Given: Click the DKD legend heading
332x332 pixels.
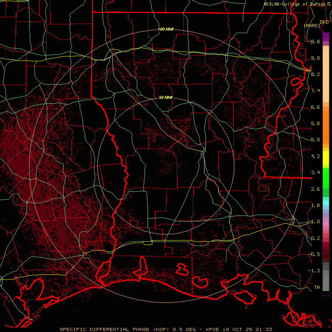Looking at the screenshot, I should [324, 22].
